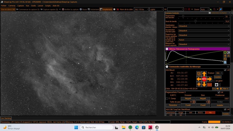Viewport: 233px width, 131px height.
Task: Open the Évaluer 32x rate dropdown
Action: 219,73
